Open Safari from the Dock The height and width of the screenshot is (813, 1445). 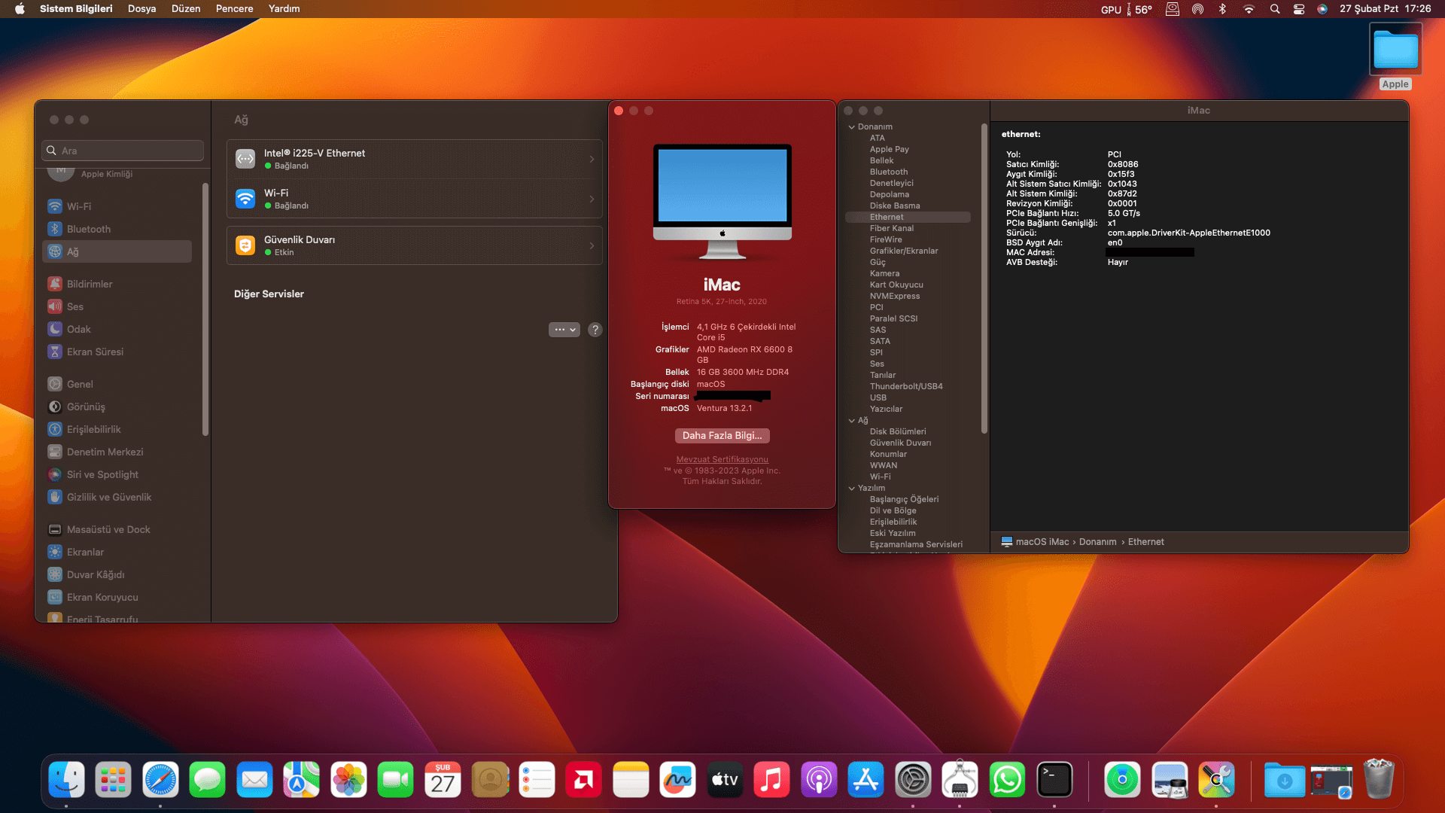coord(160,780)
